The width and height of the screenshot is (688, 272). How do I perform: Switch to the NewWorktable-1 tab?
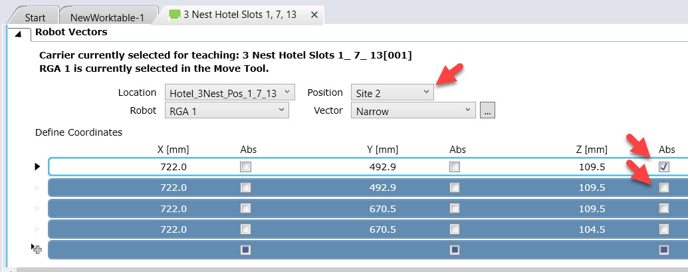pos(109,15)
